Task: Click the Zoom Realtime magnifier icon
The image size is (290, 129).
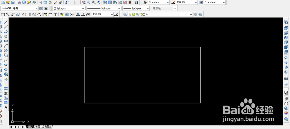Action: 88,2
